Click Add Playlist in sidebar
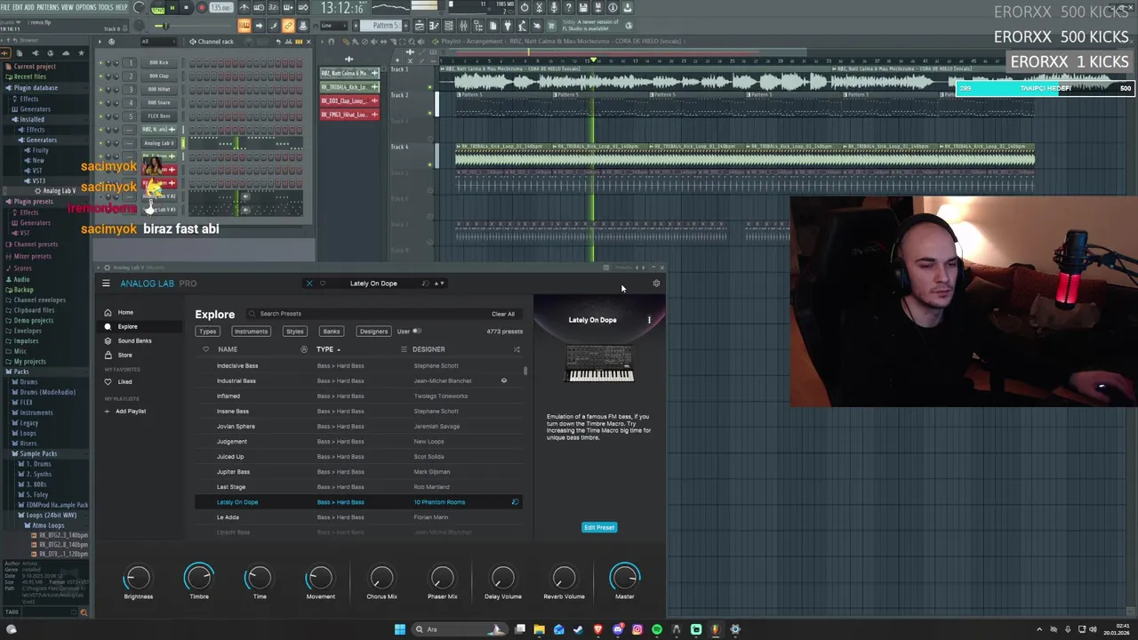 [x=125, y=411]
